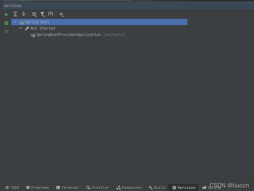254x191 pixels.
Task: Click the Services panel title
Action: (13, 6)
